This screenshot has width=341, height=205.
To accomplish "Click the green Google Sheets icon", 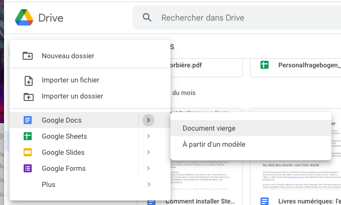I will coord(28,136).
